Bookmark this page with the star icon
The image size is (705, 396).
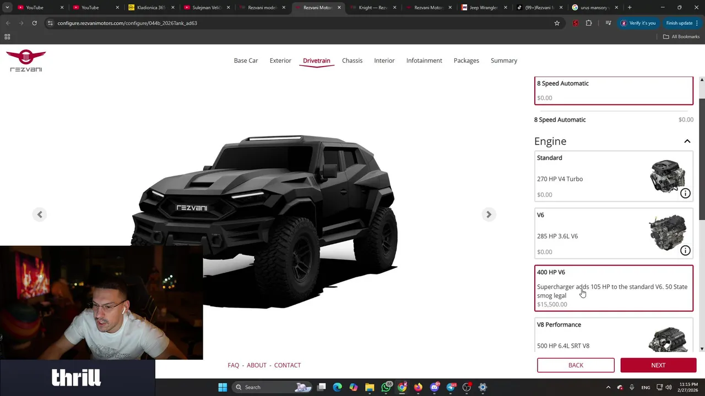click(x=557, y=23)
